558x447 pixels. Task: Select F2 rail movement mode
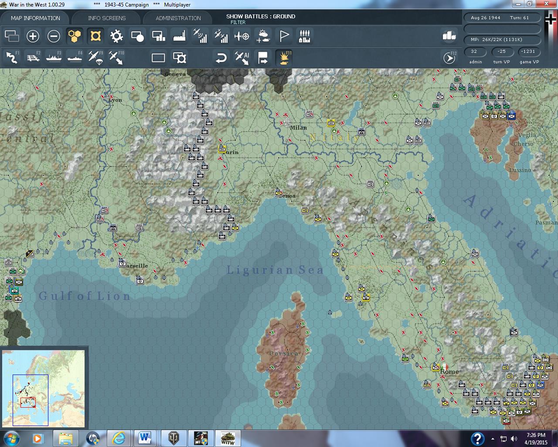pyautogui.click(x=33, y=58)
